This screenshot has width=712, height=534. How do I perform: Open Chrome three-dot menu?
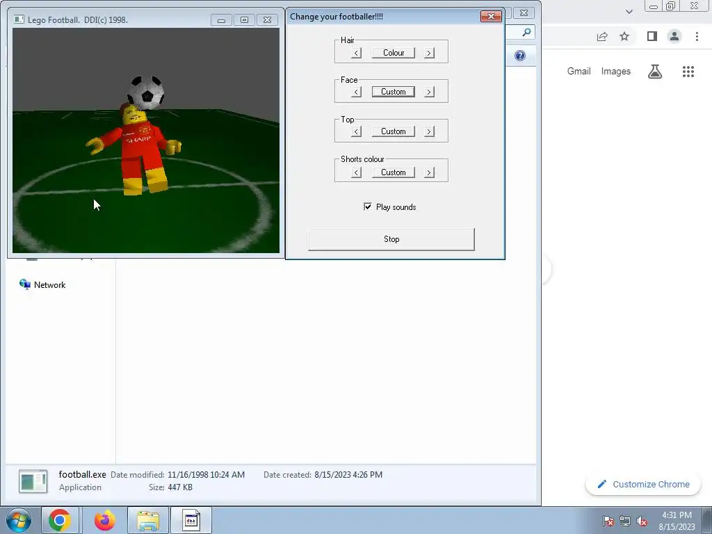697,36
